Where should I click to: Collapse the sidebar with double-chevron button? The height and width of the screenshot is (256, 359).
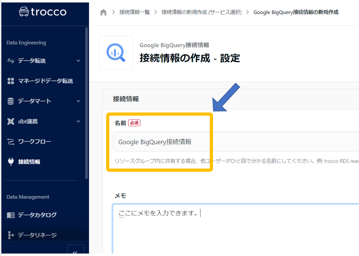pyautogui.click(x=75, y=251)
